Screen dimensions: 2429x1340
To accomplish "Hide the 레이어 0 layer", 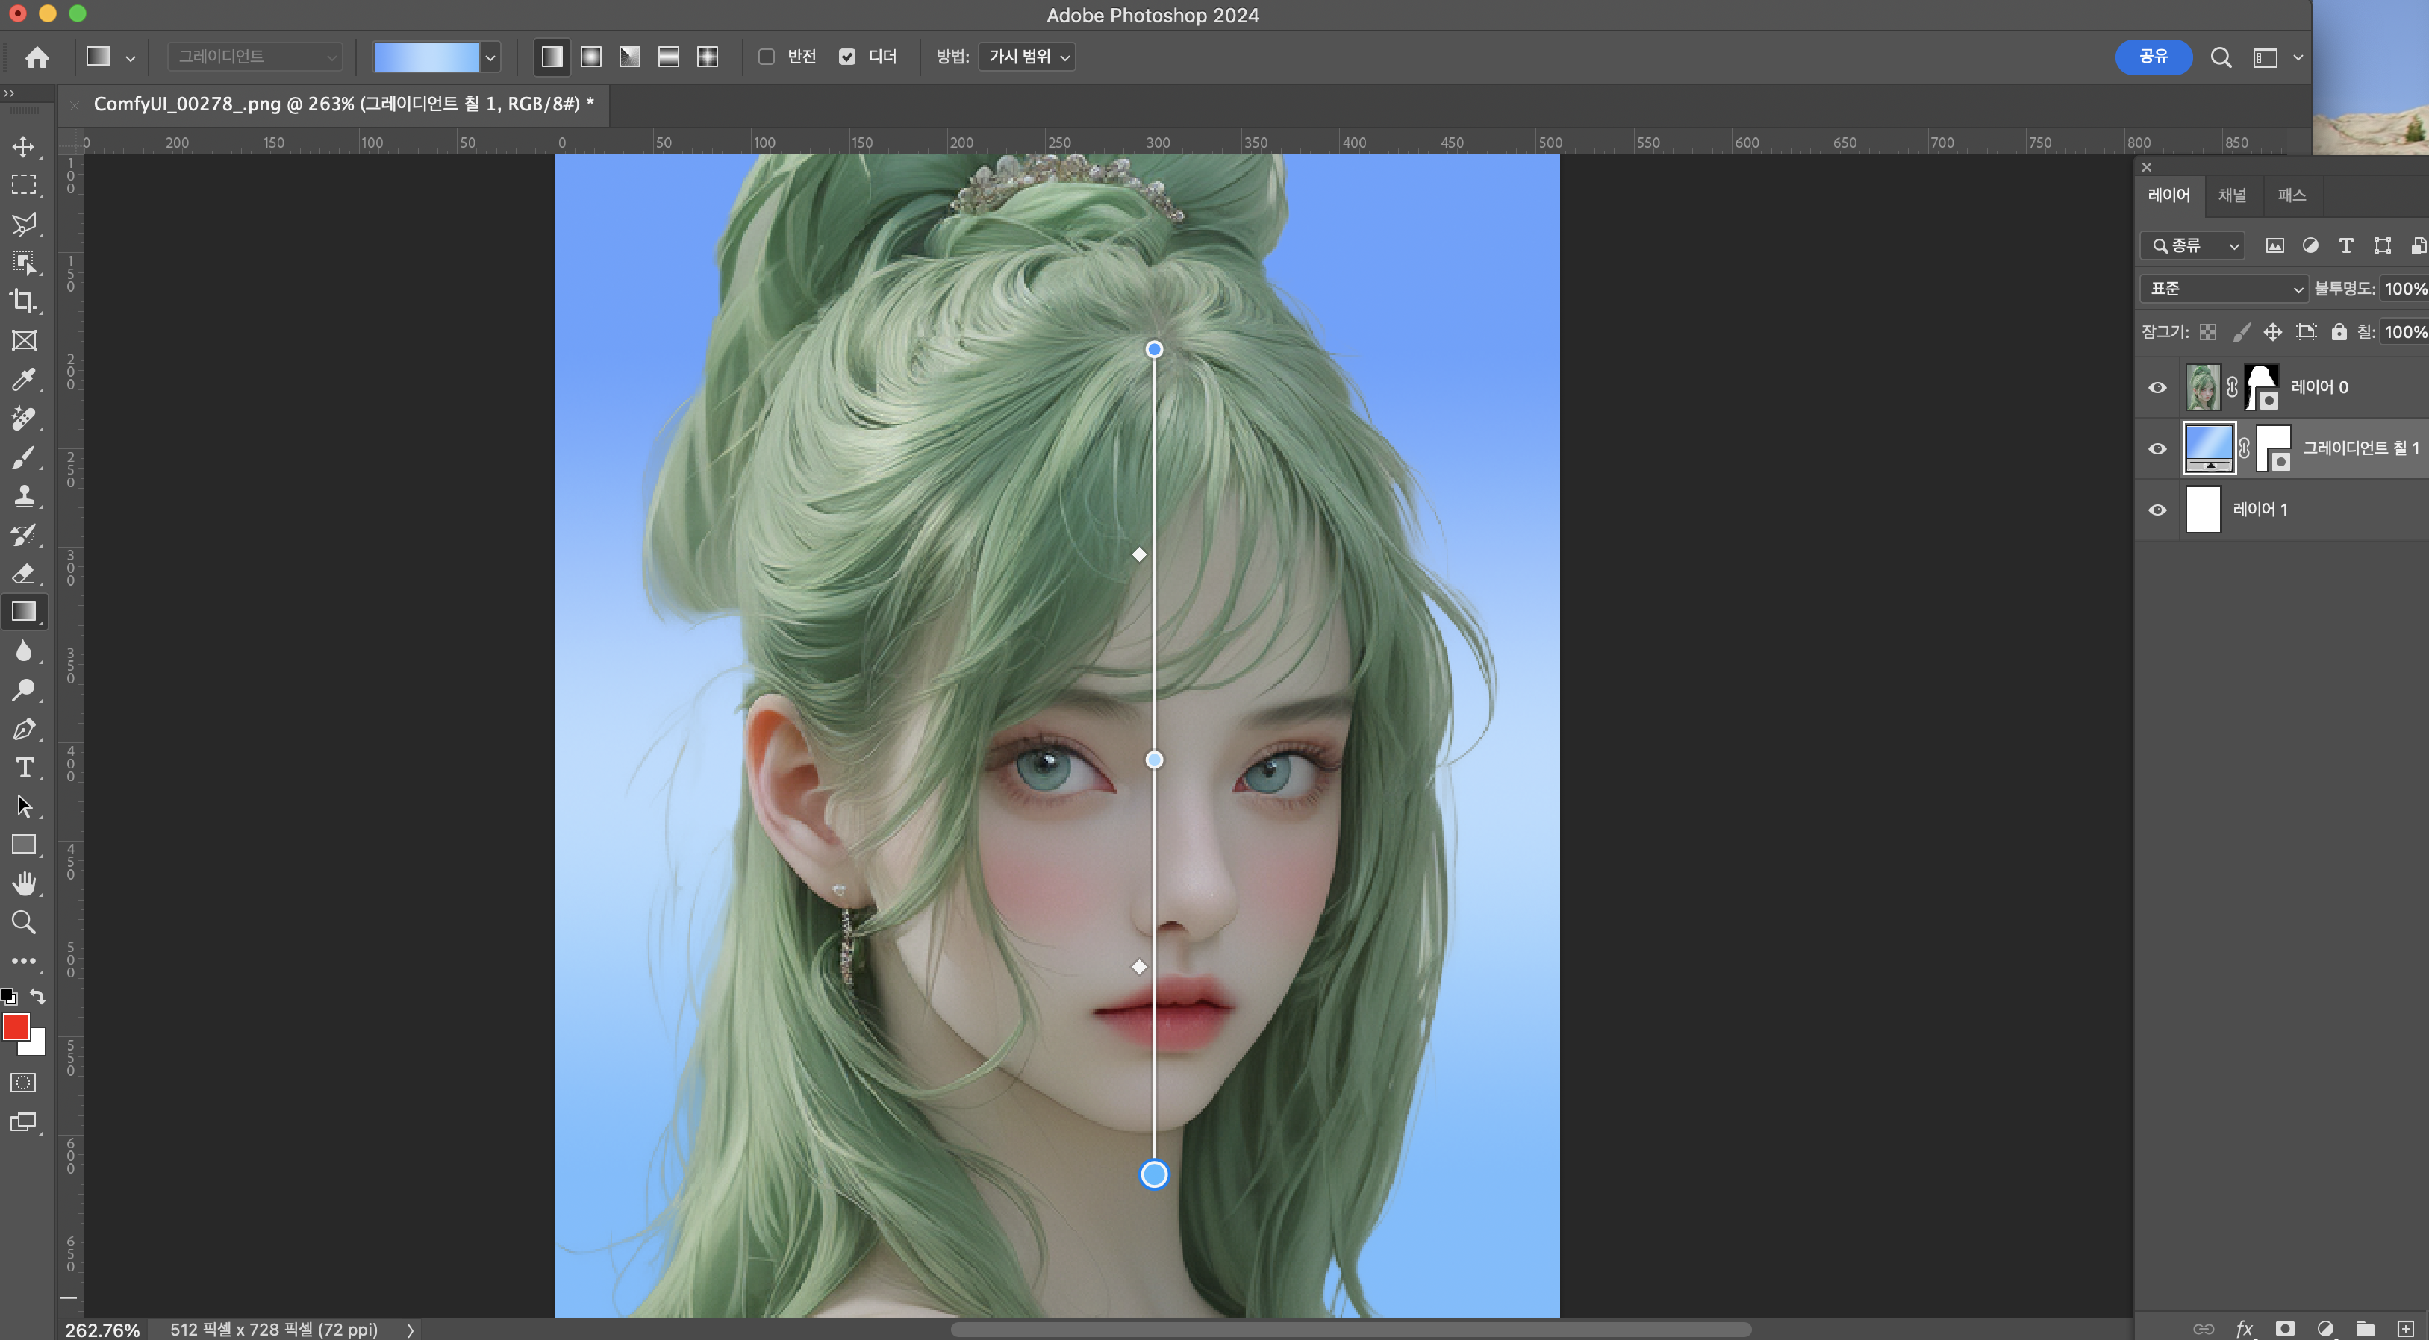I will click(x=2157, y=387).
